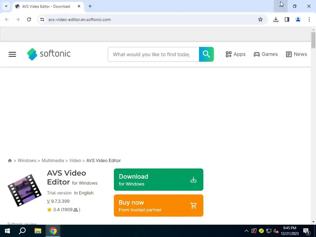Click the Buy now button
This screenshot has height=237, width=316.
tap(158, 206)
